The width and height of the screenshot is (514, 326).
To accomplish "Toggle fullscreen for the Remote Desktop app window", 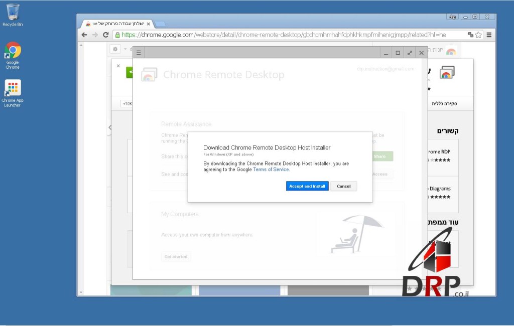I will 410,53.
